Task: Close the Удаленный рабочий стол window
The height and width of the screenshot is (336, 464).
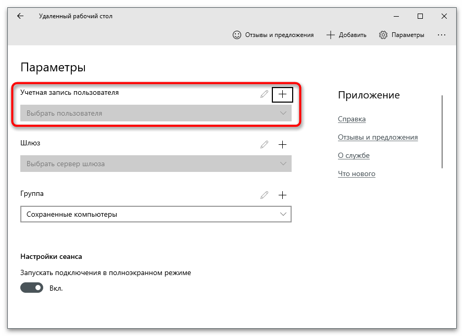Action: click(444, 16)
